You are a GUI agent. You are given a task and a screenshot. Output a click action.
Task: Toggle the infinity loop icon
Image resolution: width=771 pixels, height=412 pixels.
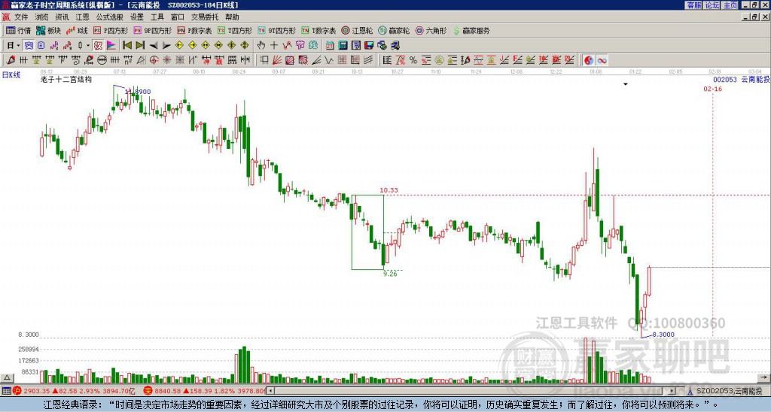click(602, 60)
